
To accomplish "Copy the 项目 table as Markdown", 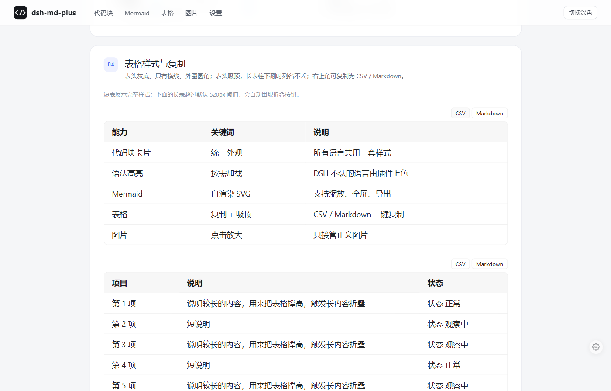I will 490,264.
